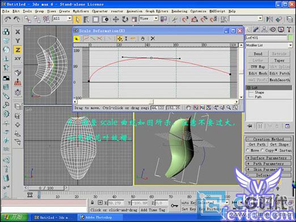The height and width of the screenshot is (222, 296).
Task: Restrict to Z axis button
Action: pyautogui.click(x=18, y=50)
